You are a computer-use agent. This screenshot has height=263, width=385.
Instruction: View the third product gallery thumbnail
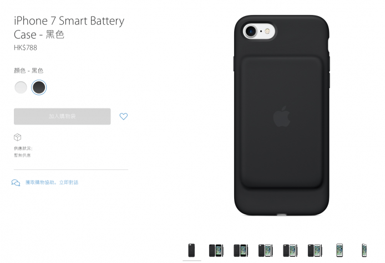point(241,250)
